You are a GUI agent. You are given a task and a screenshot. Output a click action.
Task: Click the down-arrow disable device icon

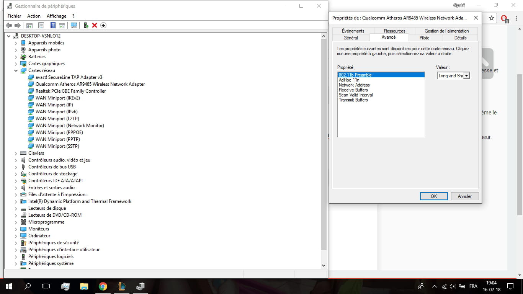(x=103, y=25)
